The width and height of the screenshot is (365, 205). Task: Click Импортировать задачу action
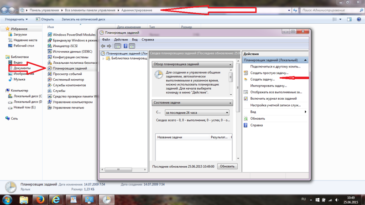(268, 86)
